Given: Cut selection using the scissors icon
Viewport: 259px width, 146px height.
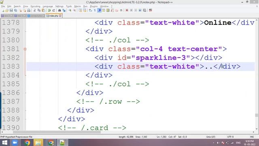Looking at the screenshot, I should [34, 11].
